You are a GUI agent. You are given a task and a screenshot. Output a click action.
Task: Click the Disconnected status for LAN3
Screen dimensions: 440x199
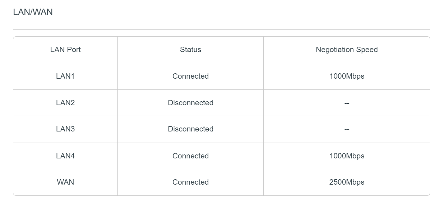(x=190, y=129)
